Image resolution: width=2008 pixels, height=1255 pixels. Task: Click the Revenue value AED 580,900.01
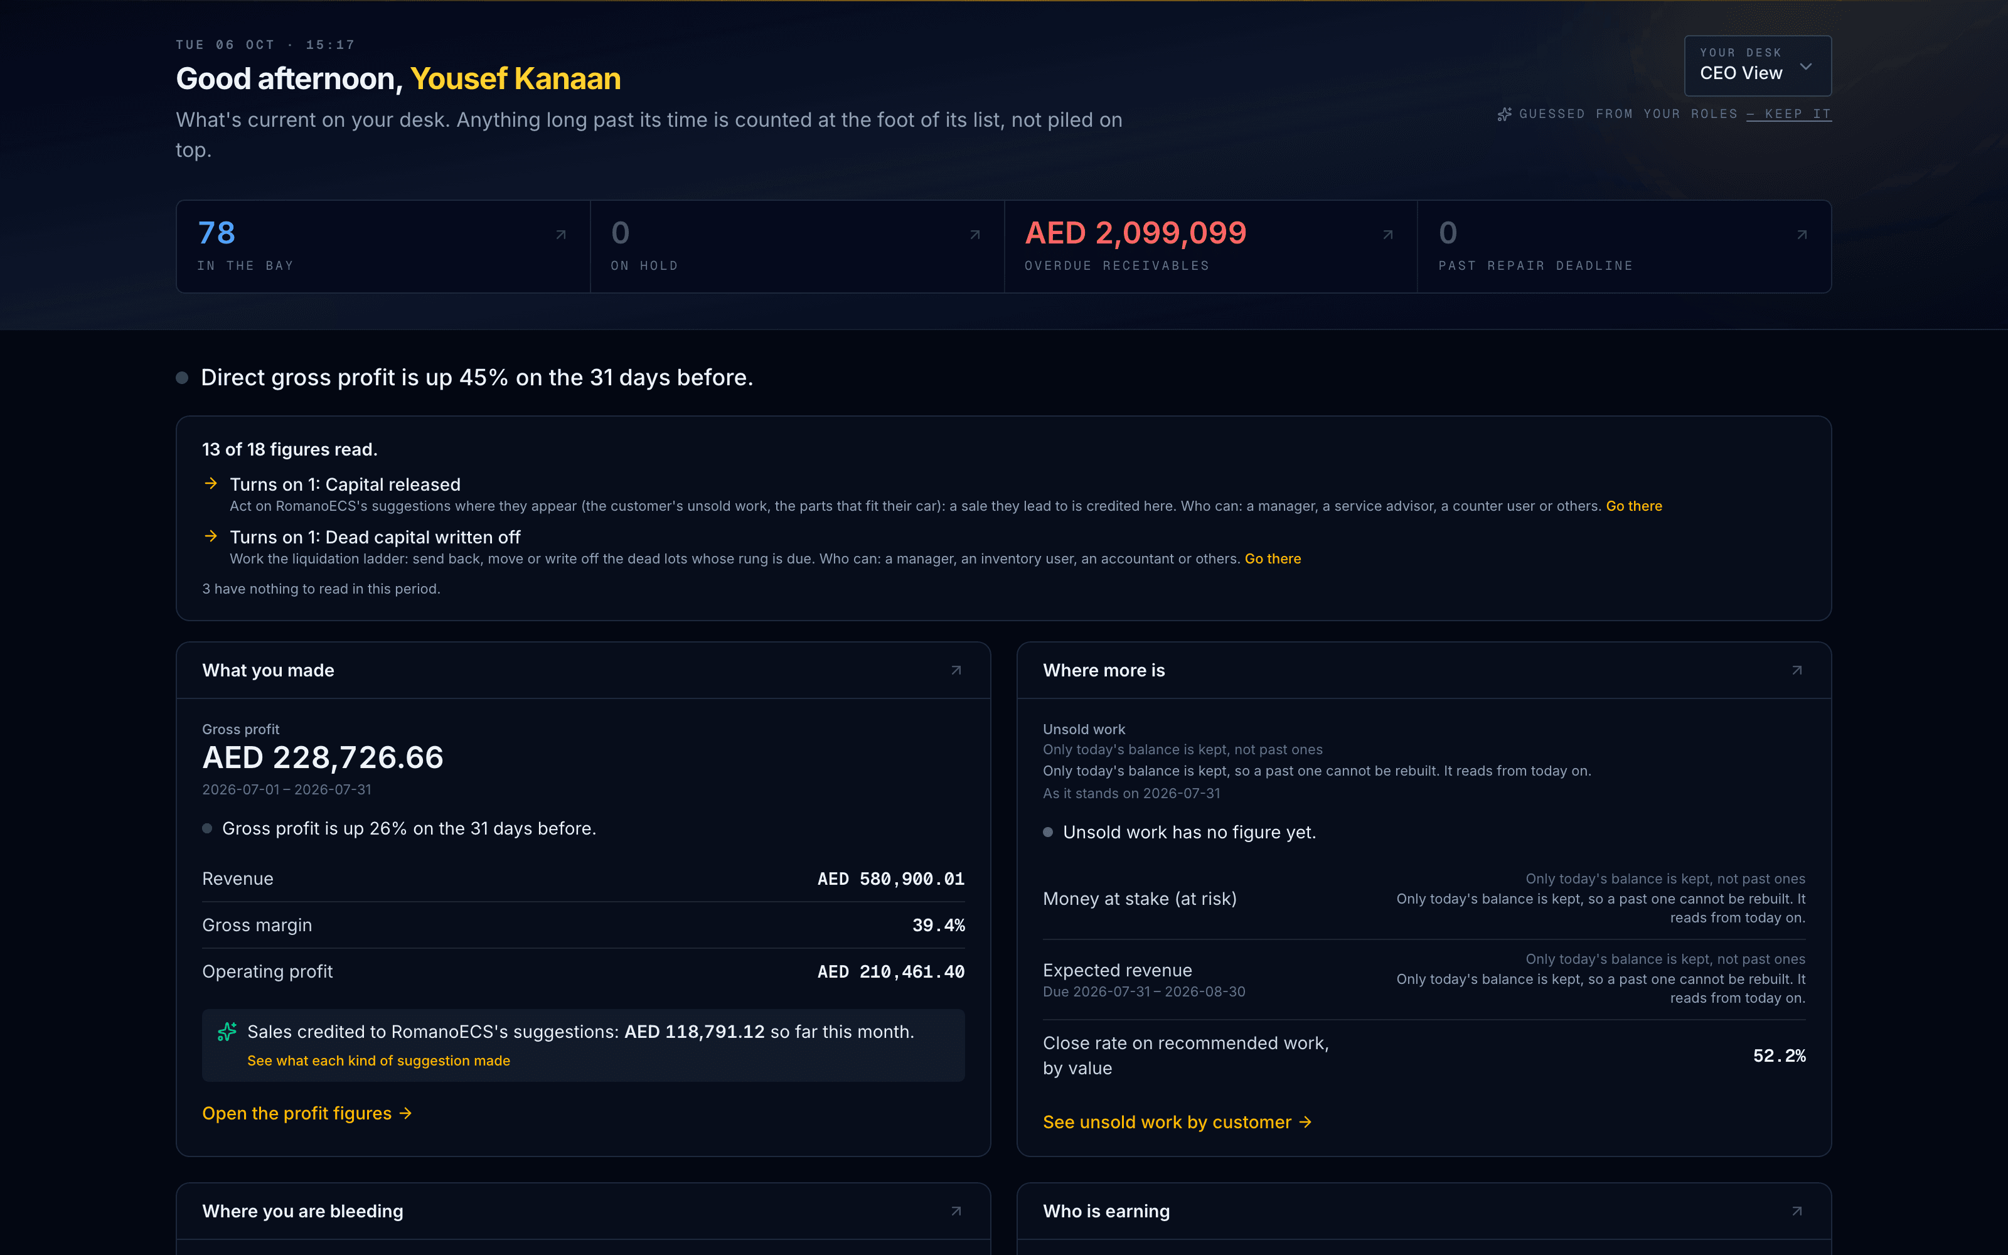coord(890,878)
